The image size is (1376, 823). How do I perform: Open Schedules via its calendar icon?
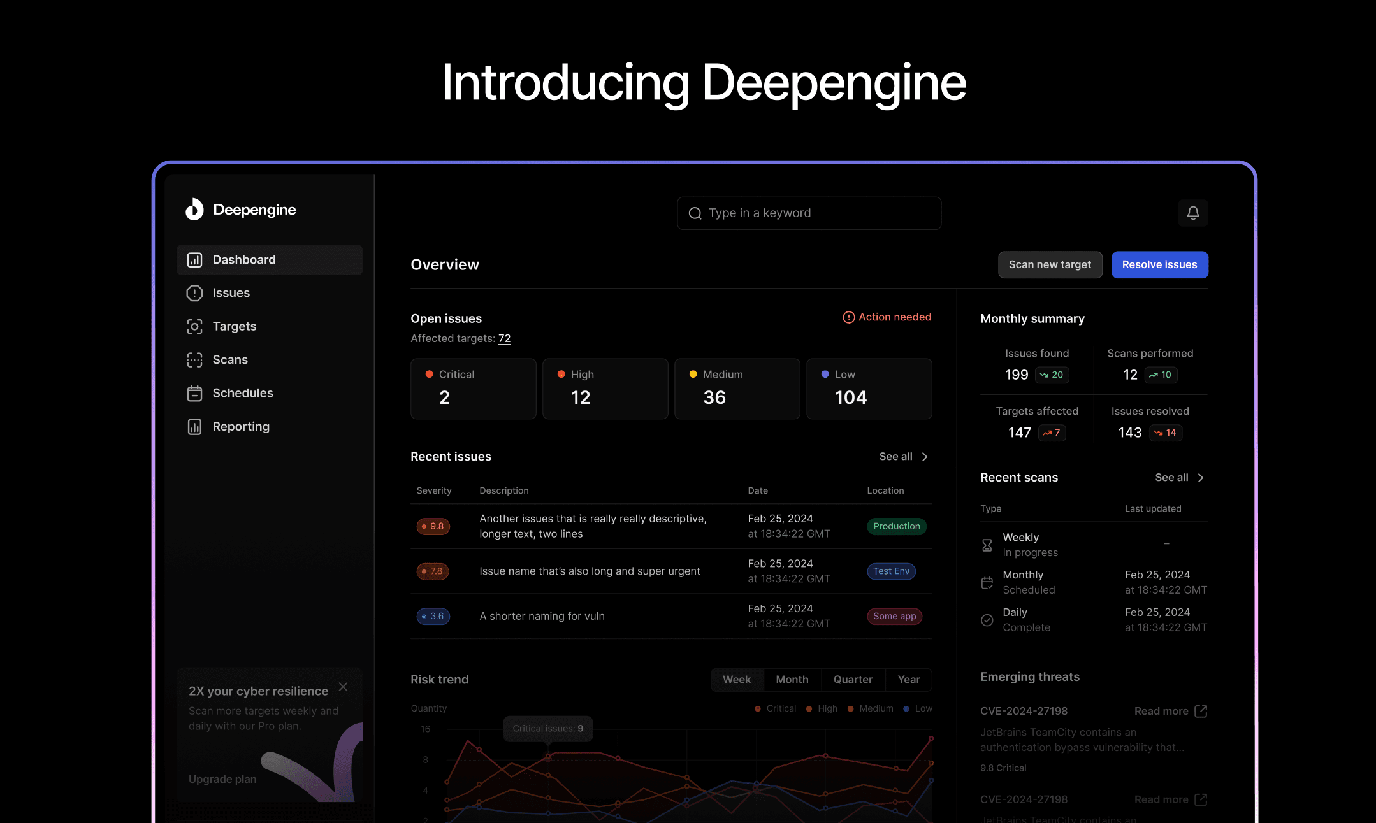coord(194,393)
